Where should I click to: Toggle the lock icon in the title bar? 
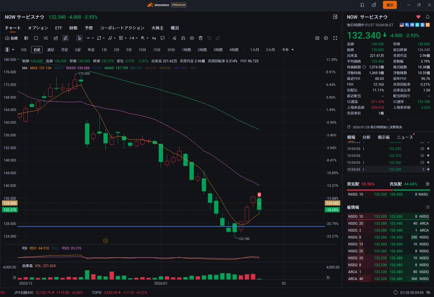pos(374,5)
